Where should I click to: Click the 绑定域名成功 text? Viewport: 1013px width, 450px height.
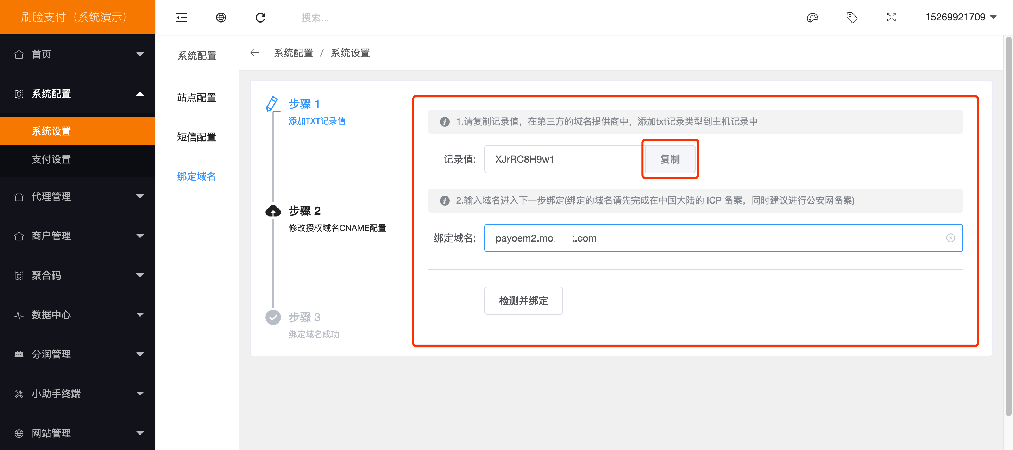tap(314, 335)
